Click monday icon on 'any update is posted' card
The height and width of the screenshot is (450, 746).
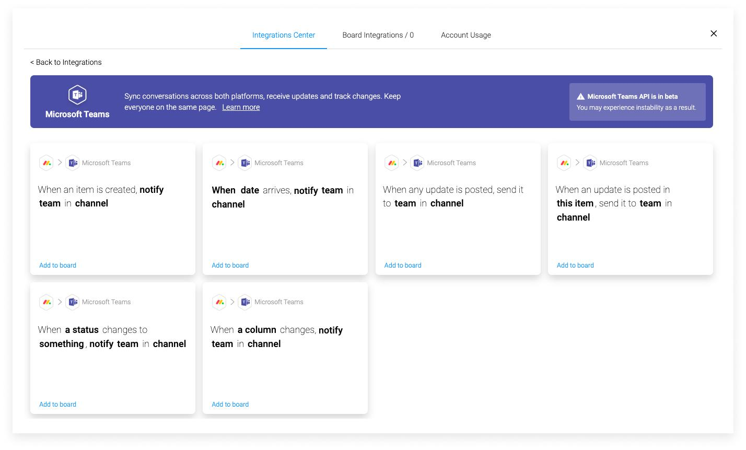(x=392, y=163)
